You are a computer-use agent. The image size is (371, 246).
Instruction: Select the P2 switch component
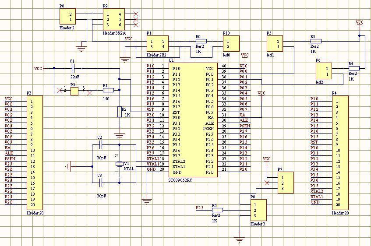pos(74,91)
